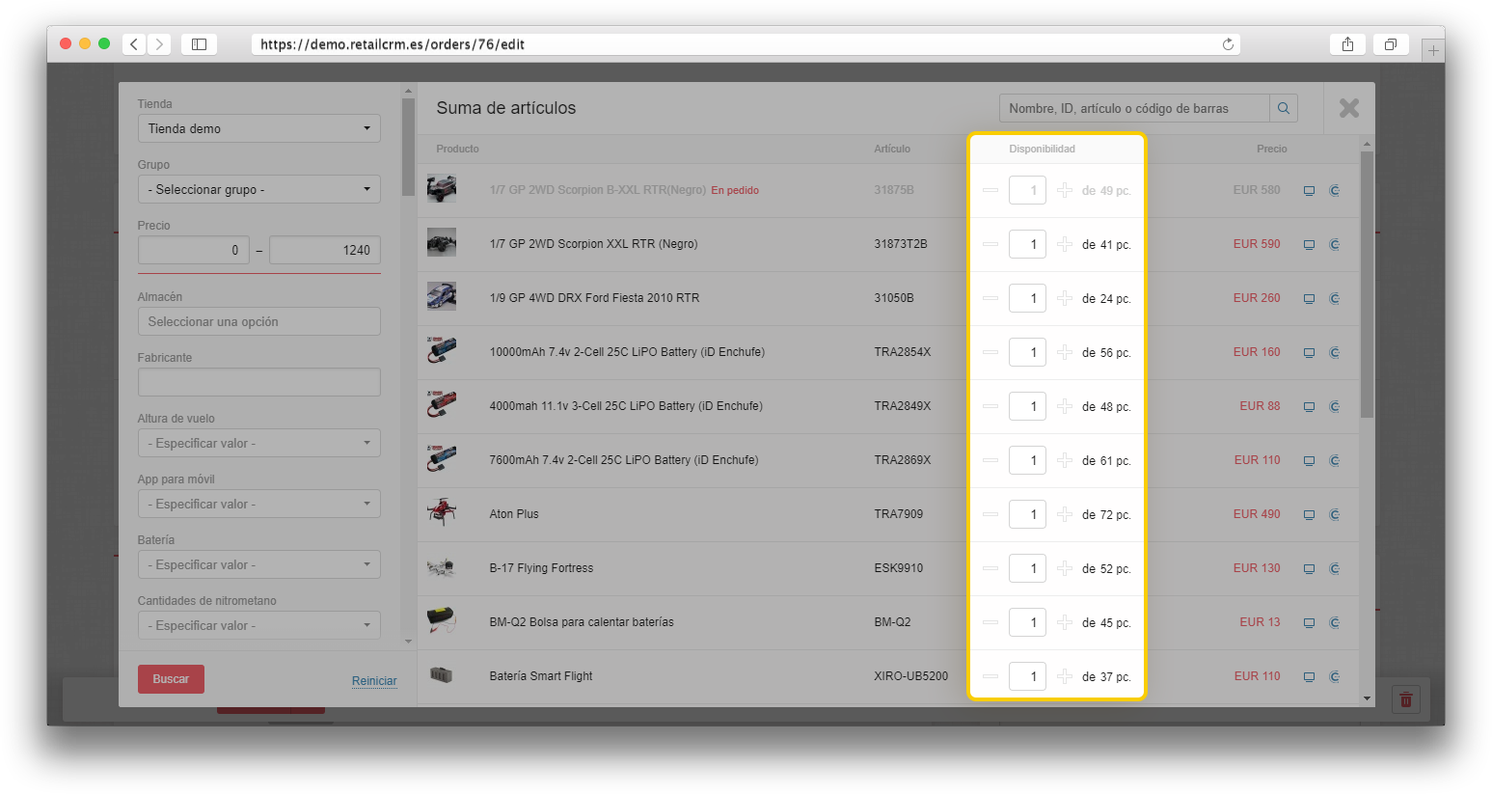Open the Tienda demo dropdown

point(258,128)
